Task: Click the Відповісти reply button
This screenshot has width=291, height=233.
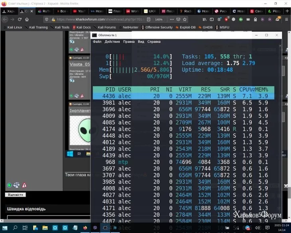Action: coord(16,195)
